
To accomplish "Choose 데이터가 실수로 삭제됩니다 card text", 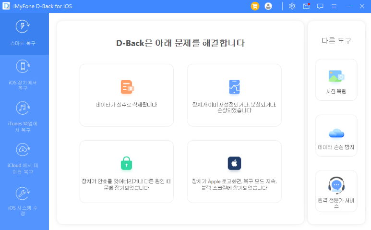I will click(126, 105).
